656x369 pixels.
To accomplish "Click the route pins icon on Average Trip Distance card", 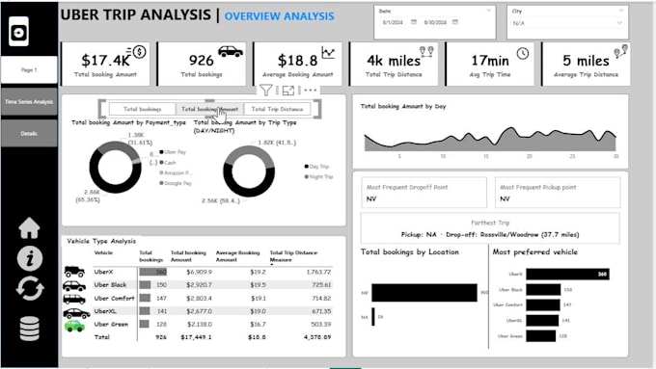I will click(x=621, y=51).
